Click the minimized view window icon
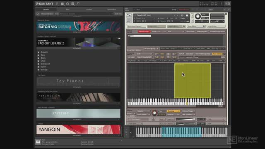The height and width of the screenshot is (149, 265). [78, 4]
